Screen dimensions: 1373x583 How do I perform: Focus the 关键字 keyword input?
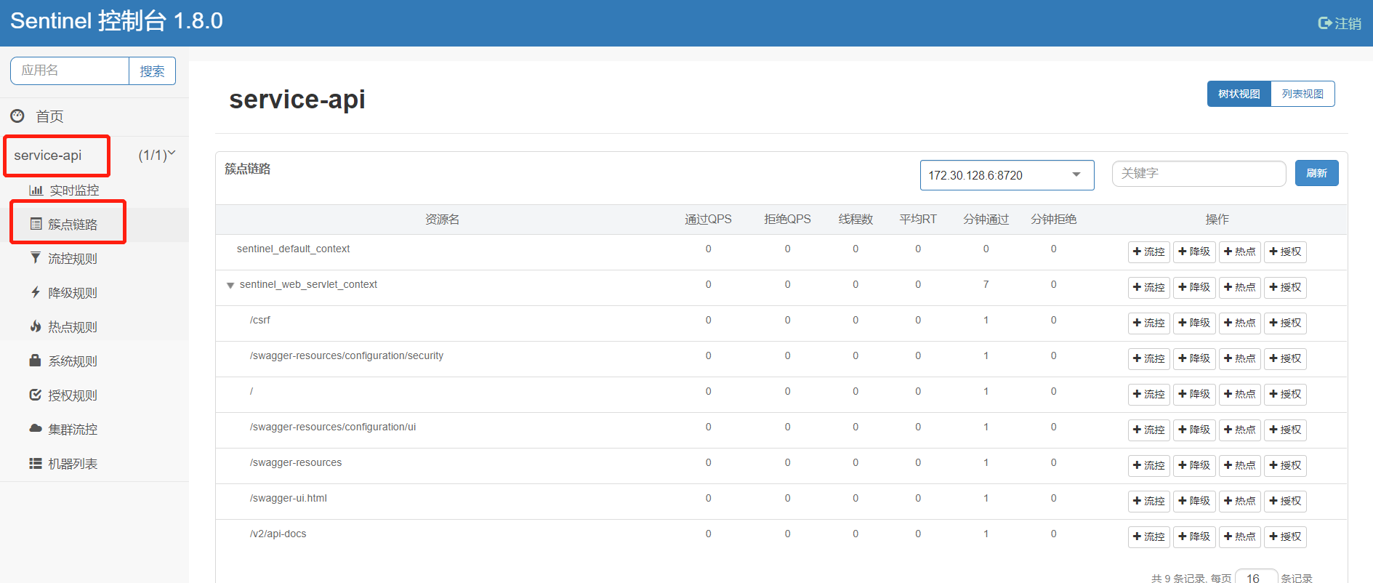point(1199,173)
